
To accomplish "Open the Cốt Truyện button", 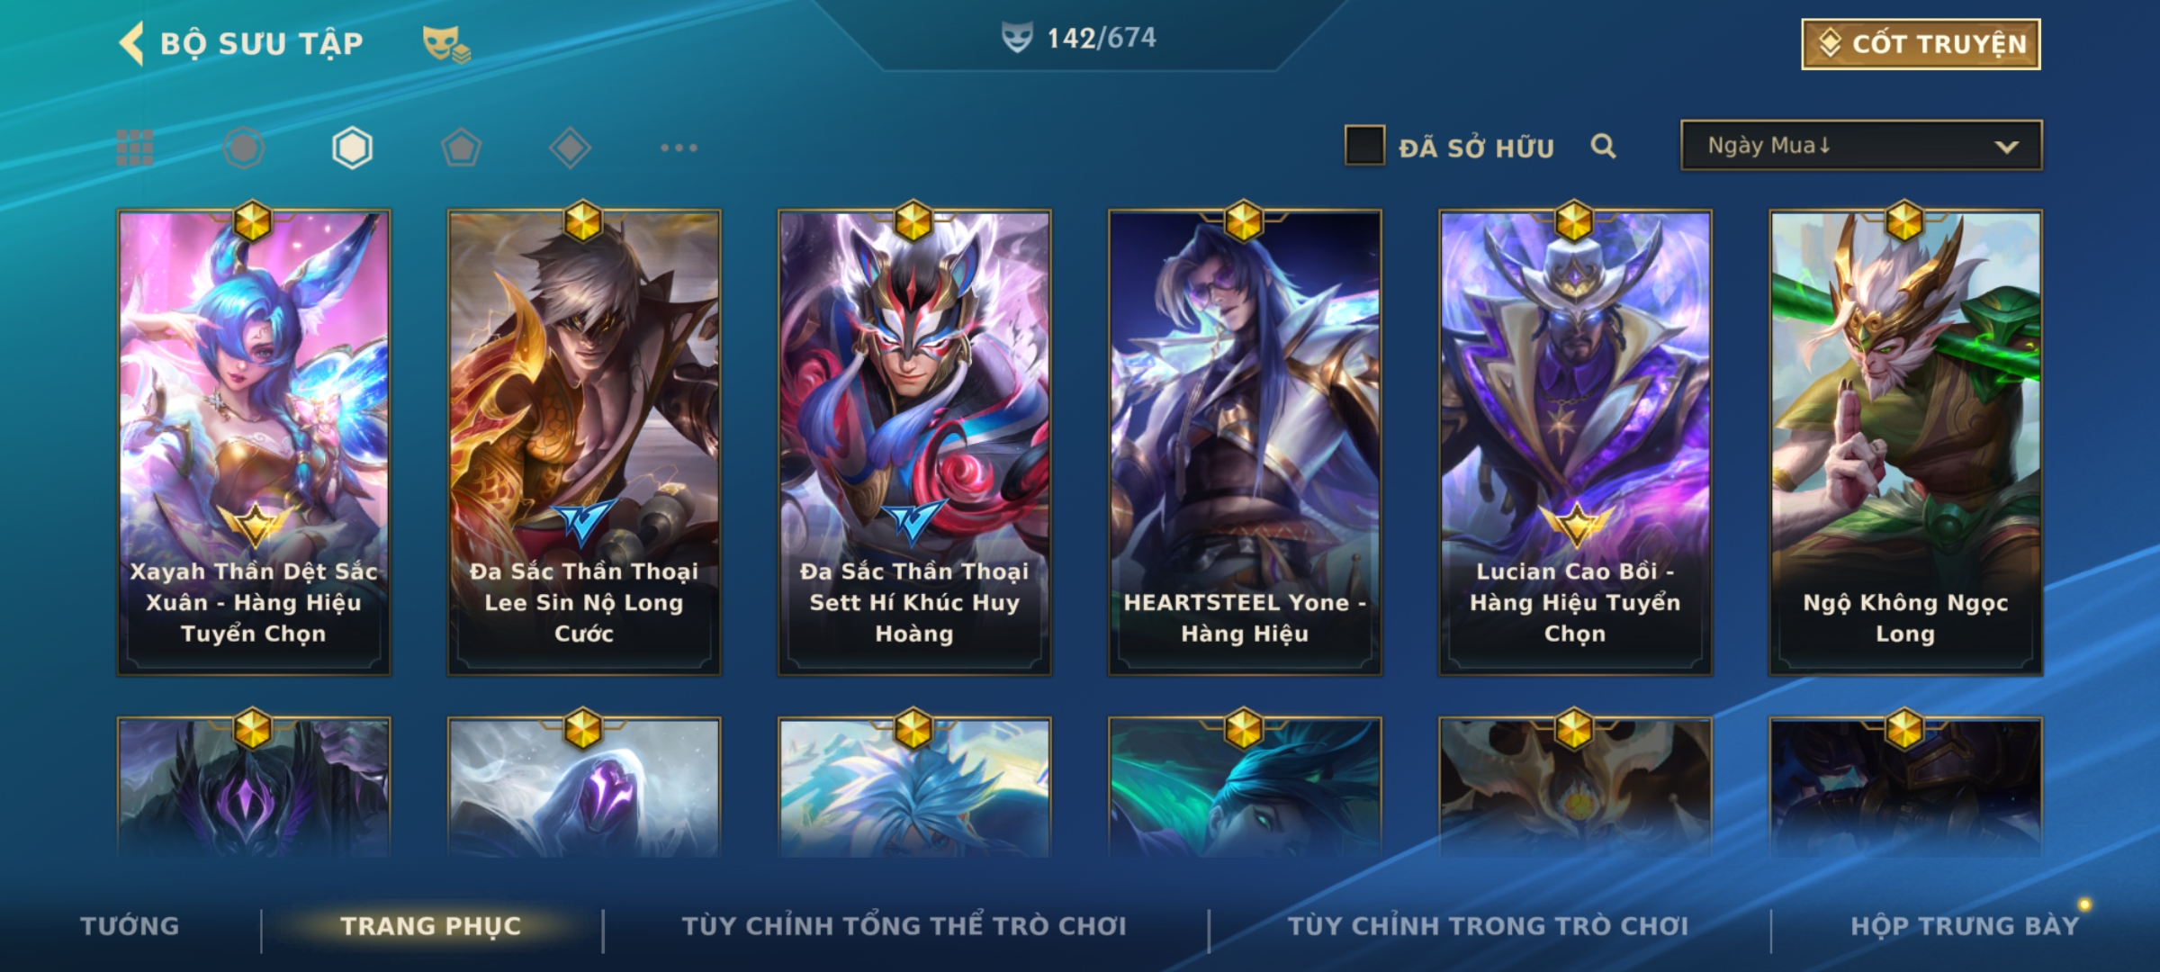I will (1921, 43).
